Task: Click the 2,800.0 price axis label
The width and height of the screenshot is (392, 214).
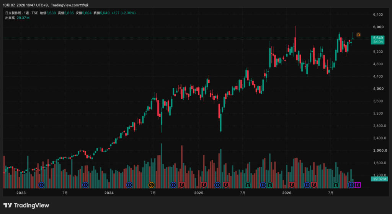Action: [379, 126]
